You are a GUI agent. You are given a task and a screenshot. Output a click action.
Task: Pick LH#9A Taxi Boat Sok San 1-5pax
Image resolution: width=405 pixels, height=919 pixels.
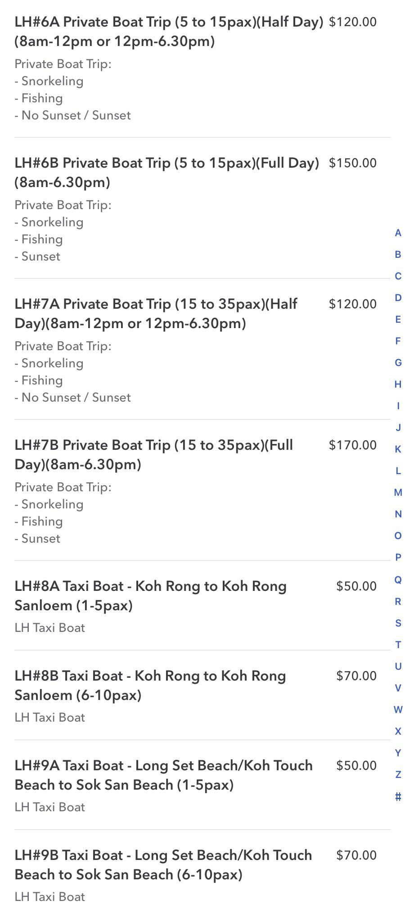pyautogui.click(x=163, y=775)
